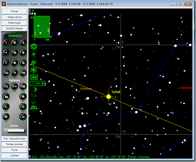Image resolution: width=196 pixels, height=162 pixels.
Task: Toggle round button number 2
Action: [14, 43]
